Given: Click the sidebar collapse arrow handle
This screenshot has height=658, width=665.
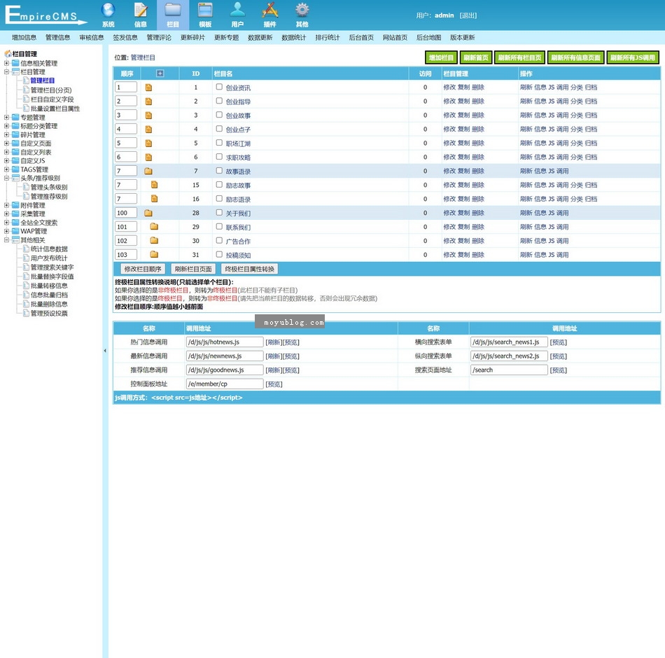Looking at the screenshot, I should pyautogui.click(x=105, y=351).
